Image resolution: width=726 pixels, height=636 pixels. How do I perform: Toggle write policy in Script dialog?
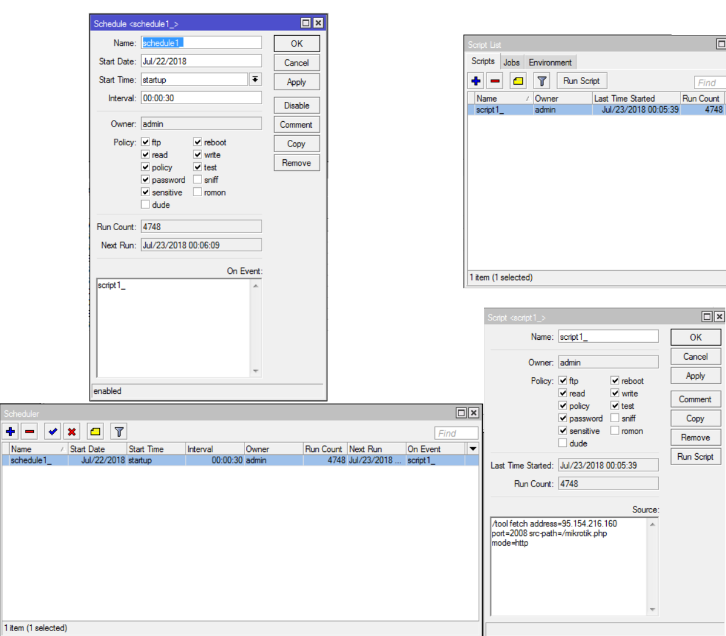[615, 393]
